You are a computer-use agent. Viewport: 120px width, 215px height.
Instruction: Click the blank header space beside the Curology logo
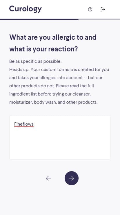point(64,9)
